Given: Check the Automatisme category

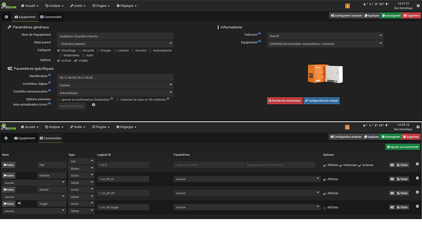Looking at the screenshot, I should point(150,51).
